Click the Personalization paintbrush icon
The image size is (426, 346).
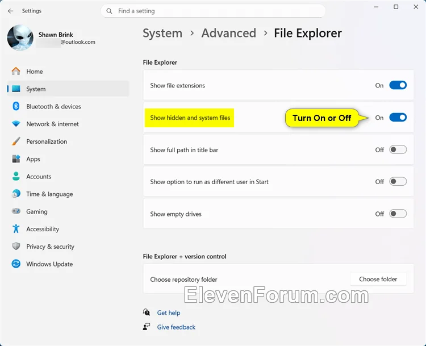point(16,141)
